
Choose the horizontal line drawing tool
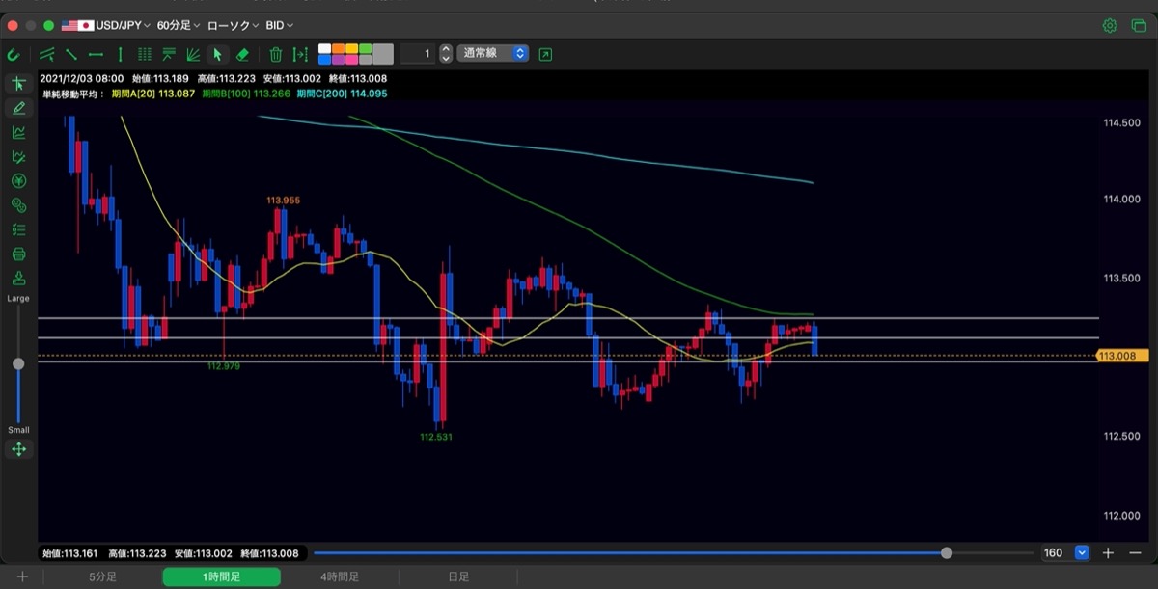point(96,55)
